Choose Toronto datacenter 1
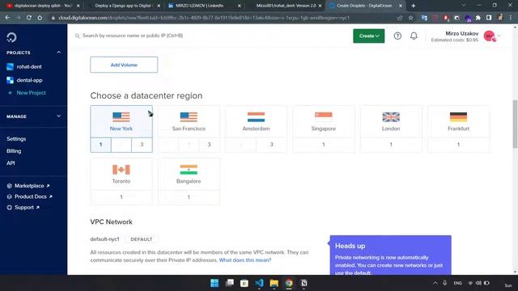 [121, 197]
